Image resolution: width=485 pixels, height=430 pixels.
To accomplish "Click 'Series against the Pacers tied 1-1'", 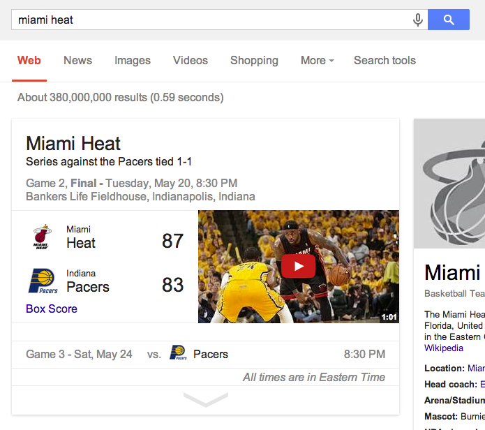I will [x=109, y=161].
